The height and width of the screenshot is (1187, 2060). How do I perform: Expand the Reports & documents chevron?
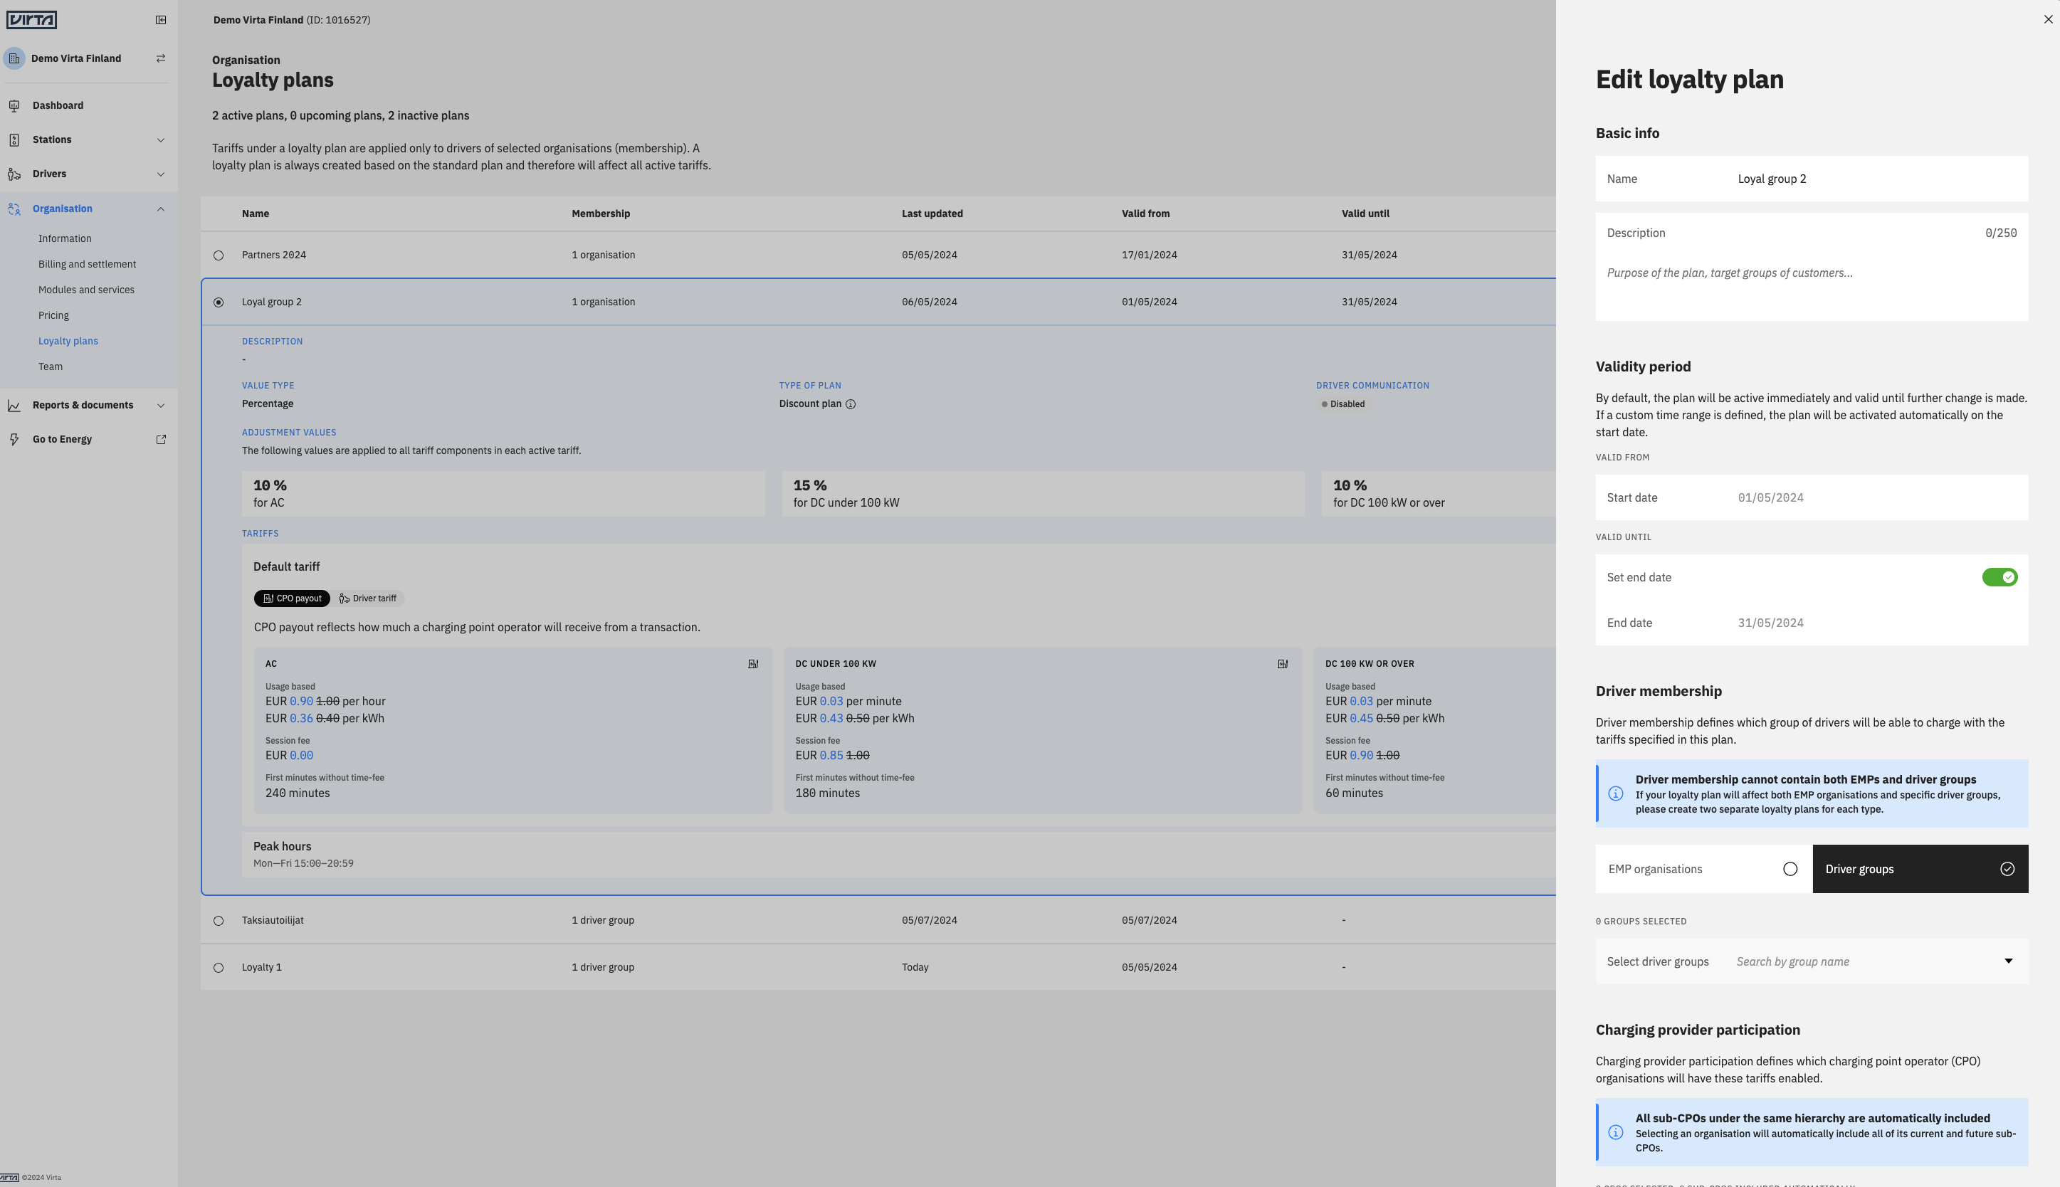point(161,405)
